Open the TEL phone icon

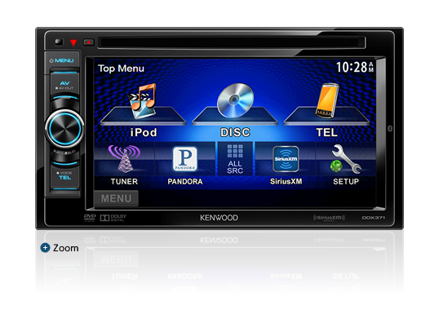click(327, 100)
